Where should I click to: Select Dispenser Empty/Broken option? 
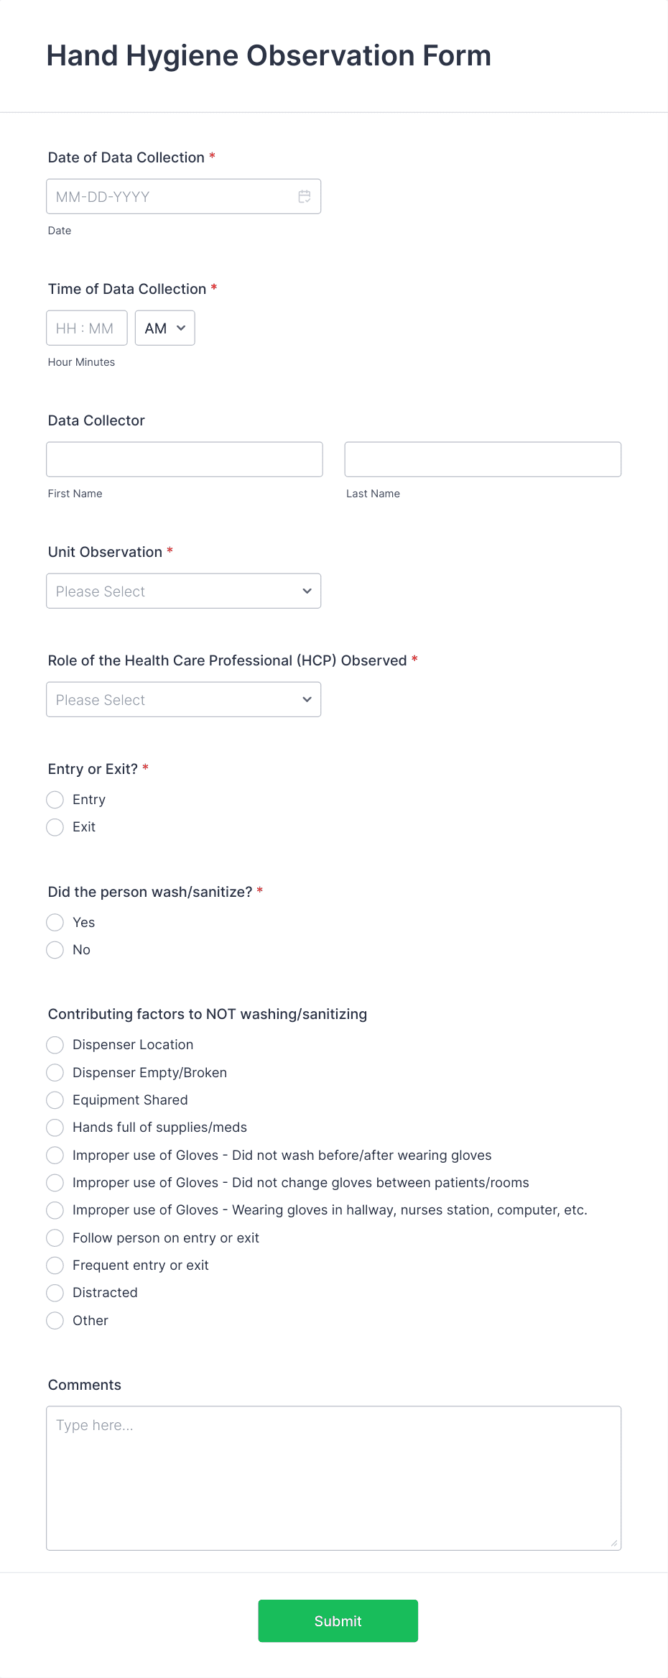point(55,1072)
